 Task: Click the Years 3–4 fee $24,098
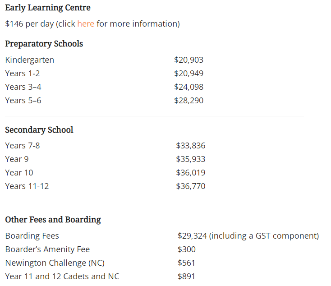tap(188, 87)
